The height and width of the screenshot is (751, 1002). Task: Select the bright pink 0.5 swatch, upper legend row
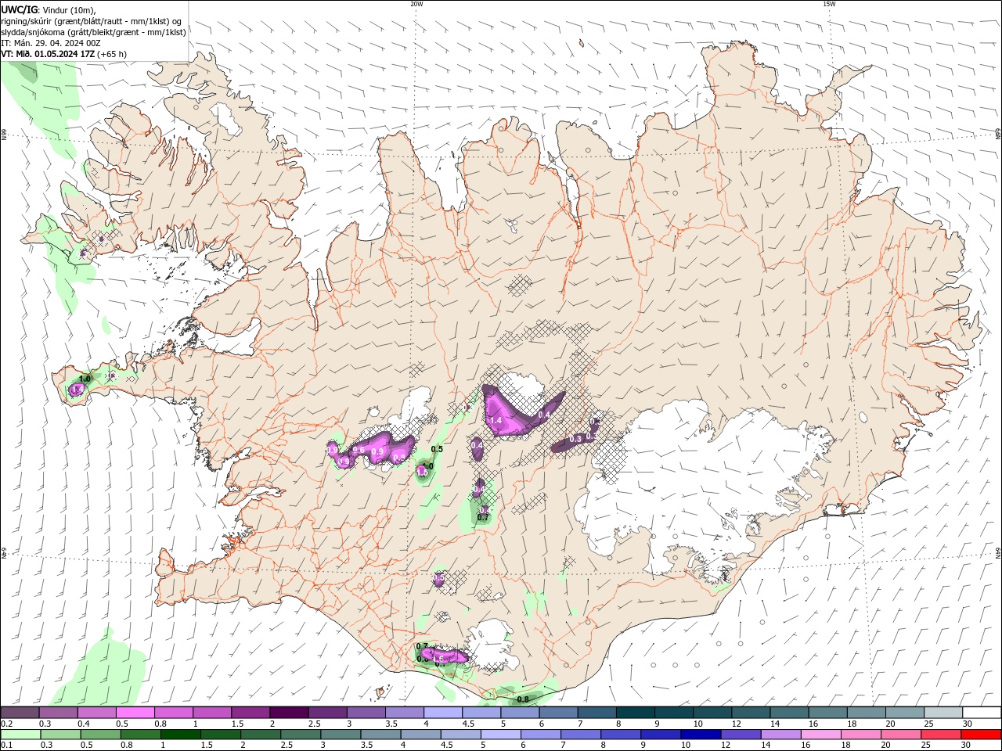(135, 713)
